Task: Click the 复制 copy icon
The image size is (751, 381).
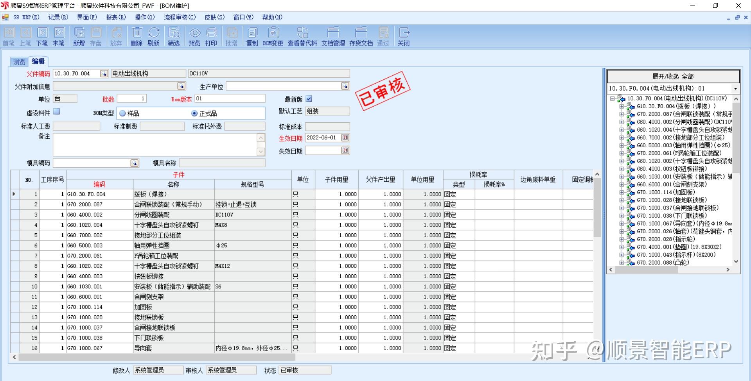Action: [252, 36]
